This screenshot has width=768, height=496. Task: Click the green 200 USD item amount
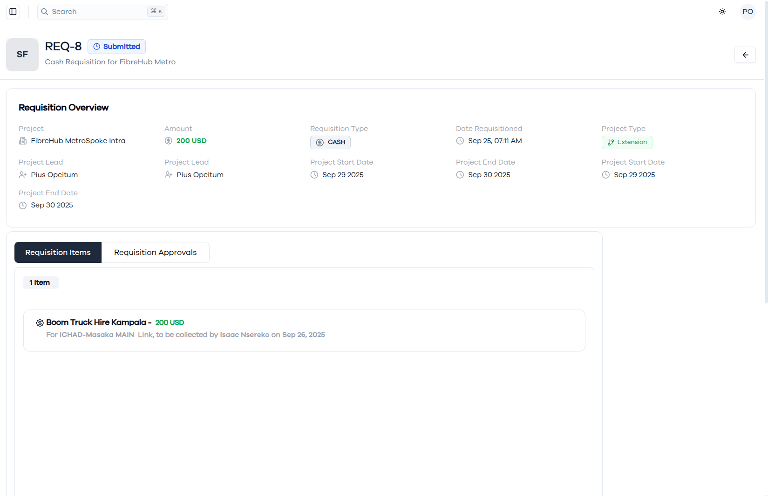click(170, 323)
